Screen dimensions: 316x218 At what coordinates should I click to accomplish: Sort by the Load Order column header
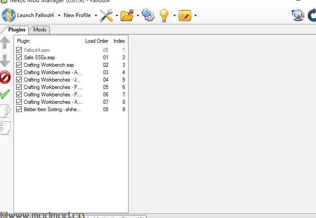97,41
